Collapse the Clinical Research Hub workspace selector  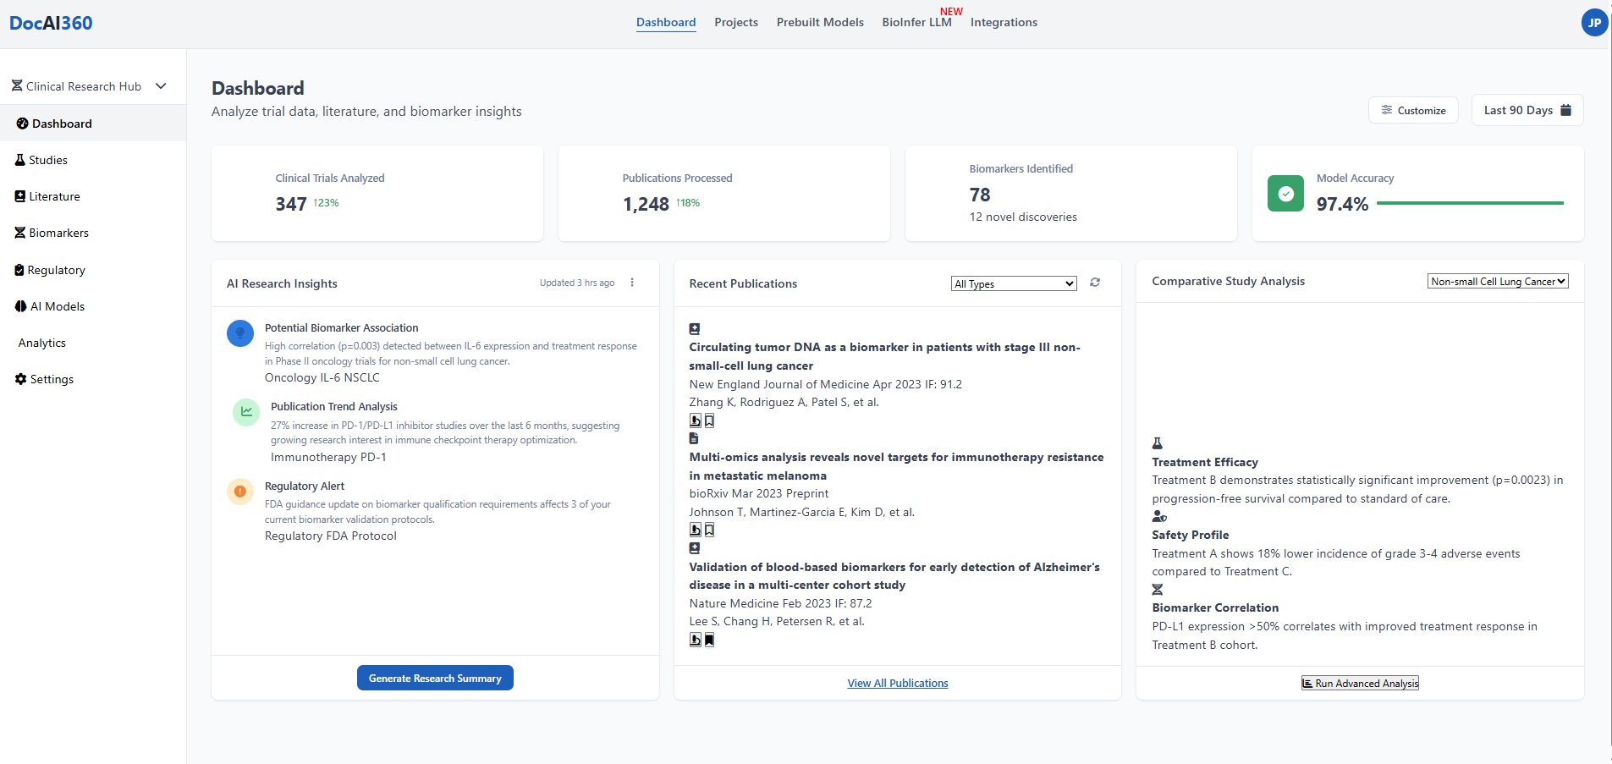tap(161, 85)
